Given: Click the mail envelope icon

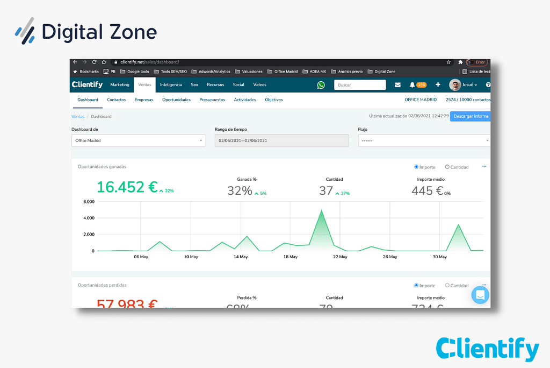Looking at the screenshot, I should click(x=397, y=85).
